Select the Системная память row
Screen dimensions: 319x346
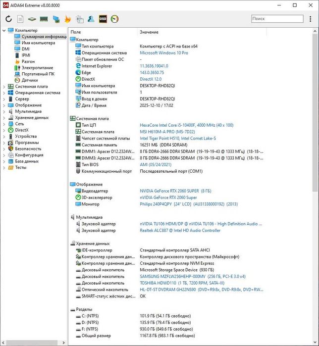pos(168,145)
